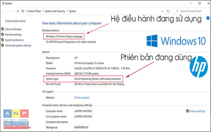
Task: Open Advanced system settings
Action: pos(18,45)
